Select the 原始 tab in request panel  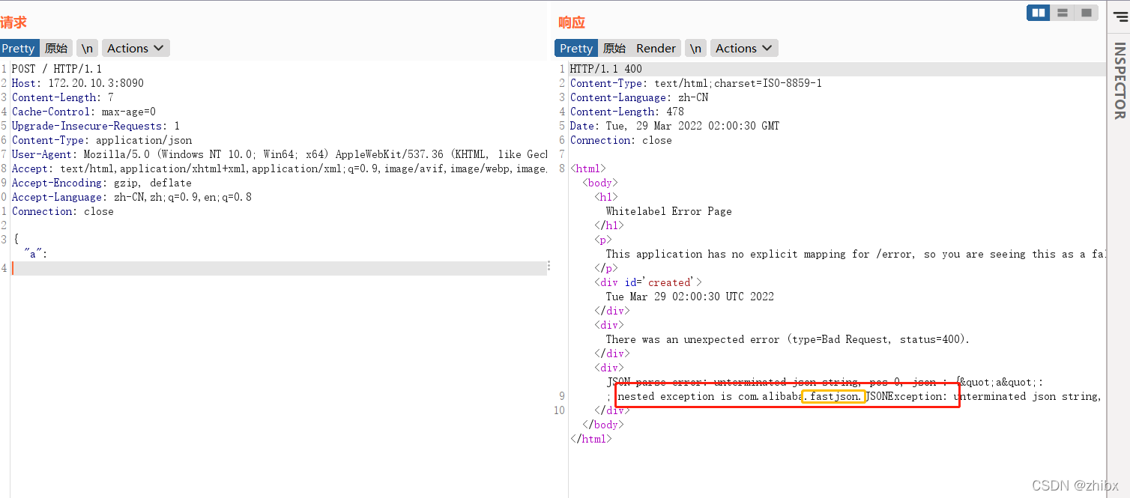tap(56, 48)
